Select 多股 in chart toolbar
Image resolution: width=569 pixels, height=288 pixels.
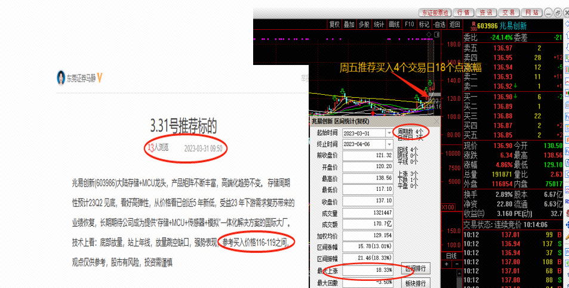tap(364, 24)
